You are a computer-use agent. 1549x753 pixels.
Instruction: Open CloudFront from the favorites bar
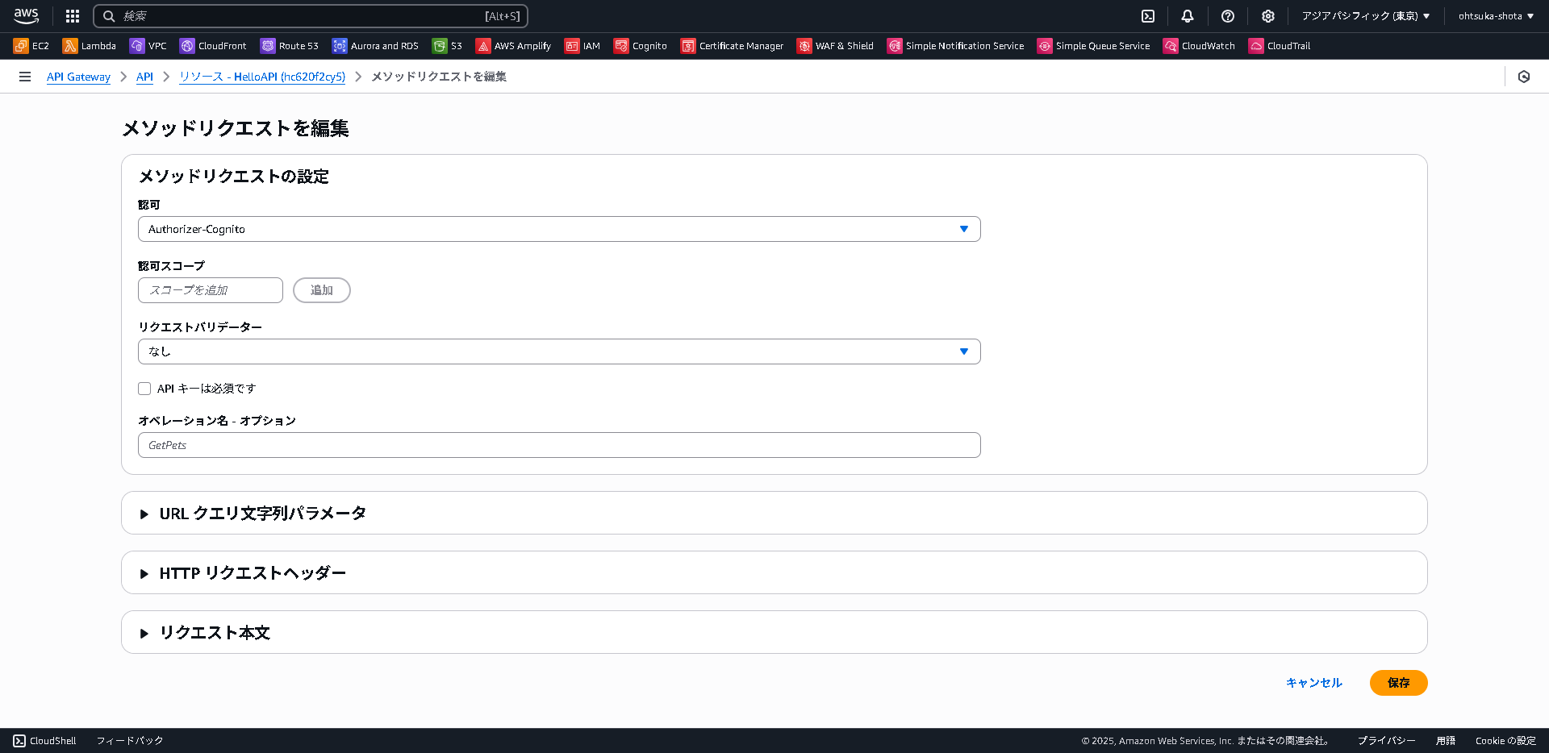pyautogui.click(x=212, y=46)
